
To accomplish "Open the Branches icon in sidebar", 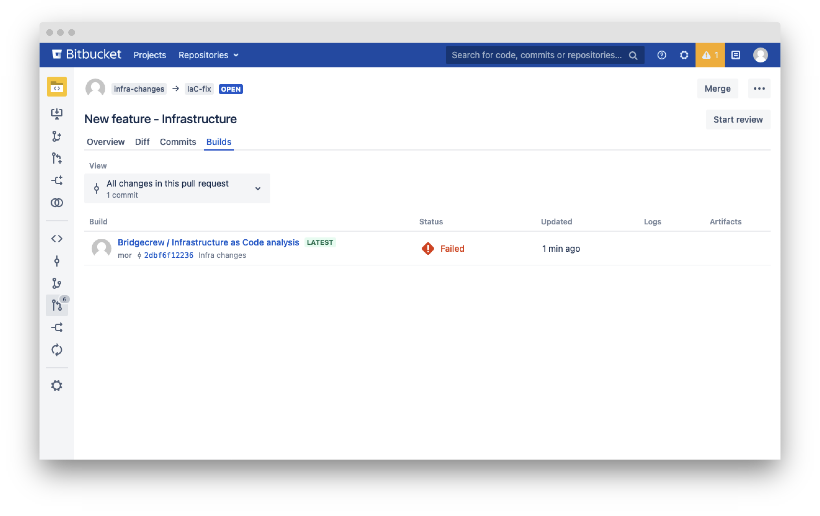I will (57, 283).
